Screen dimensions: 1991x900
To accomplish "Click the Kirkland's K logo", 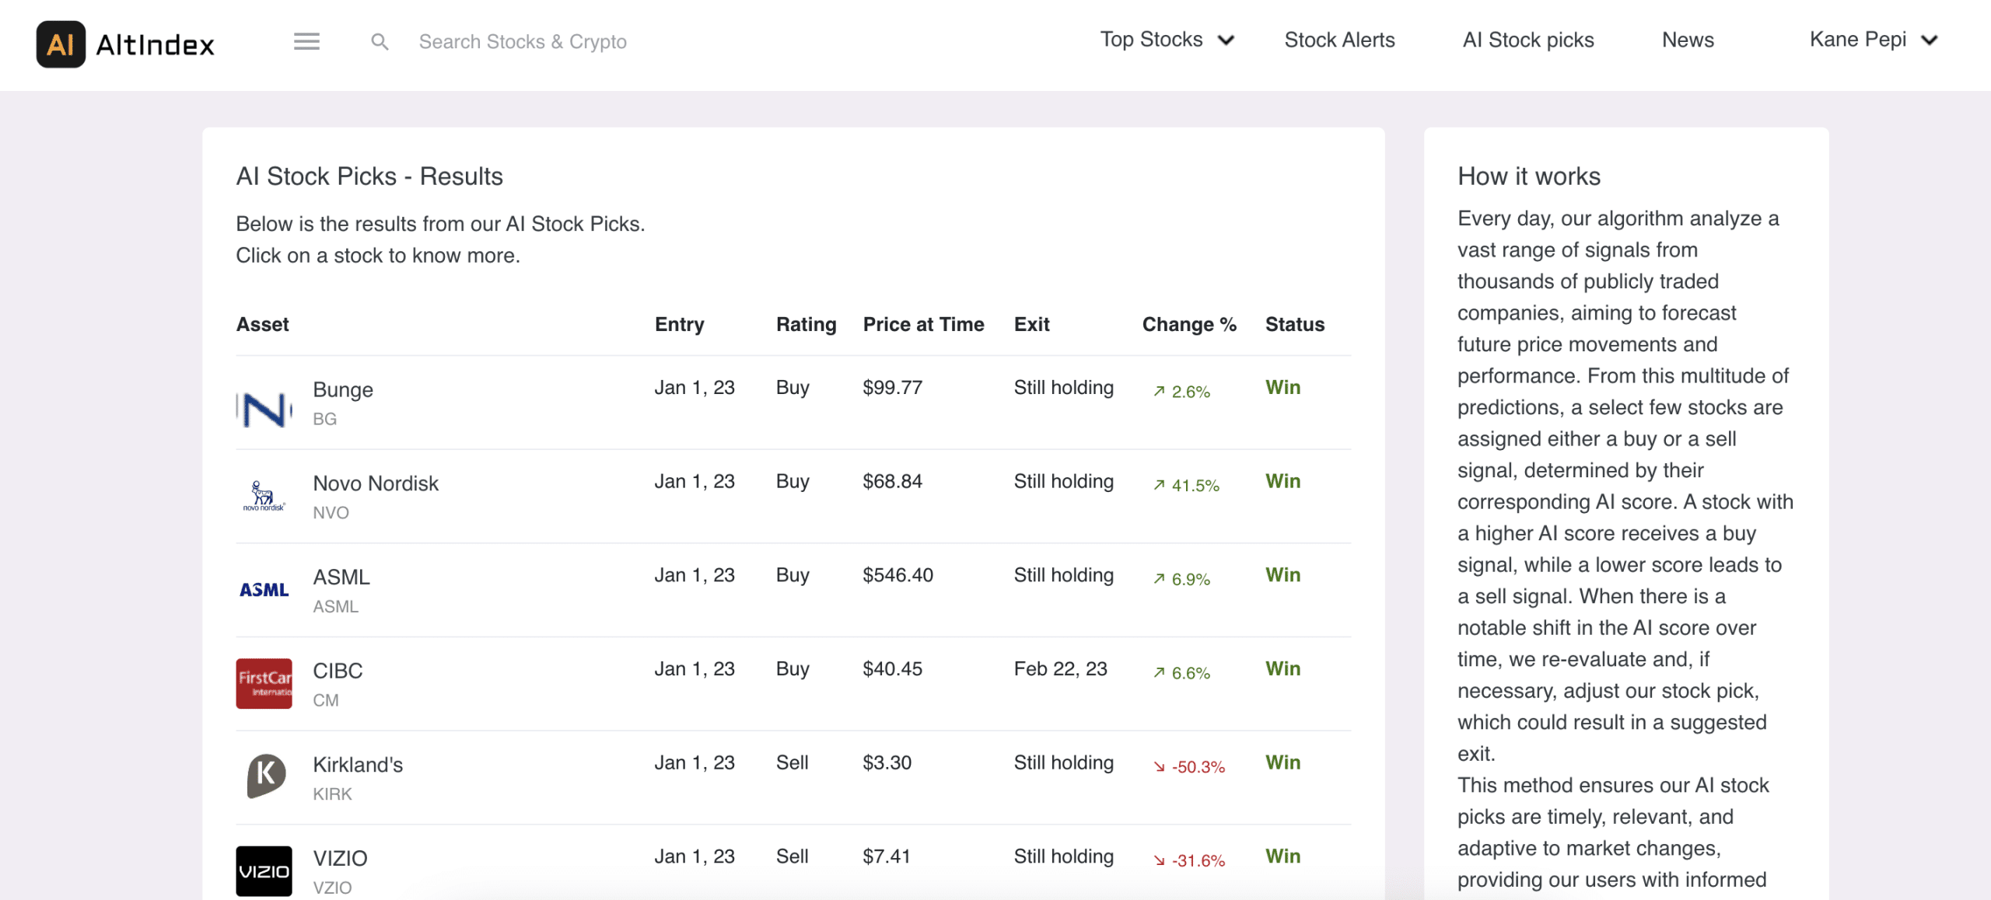I will [266, 776].
